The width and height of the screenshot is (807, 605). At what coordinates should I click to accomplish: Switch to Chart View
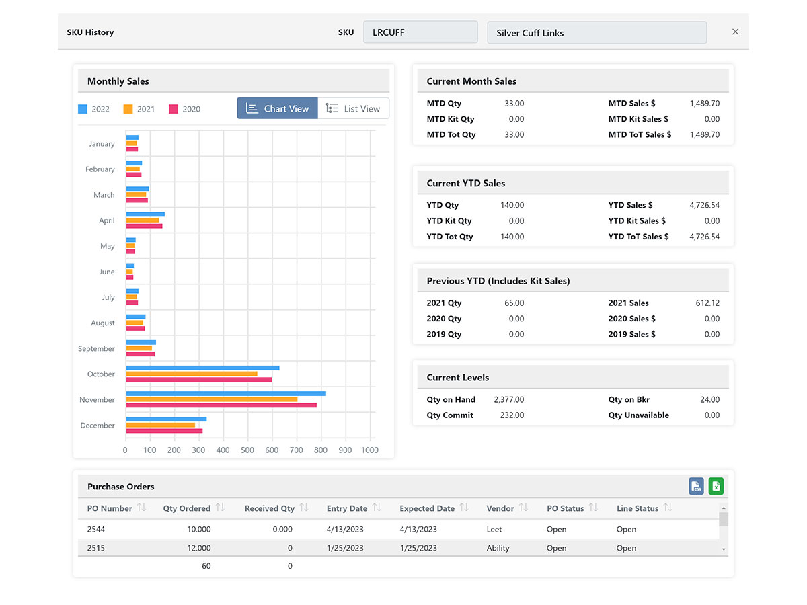(277, 108)
